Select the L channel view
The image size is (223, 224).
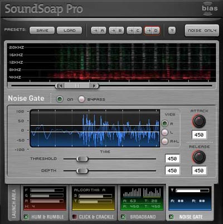click(164, 132)
